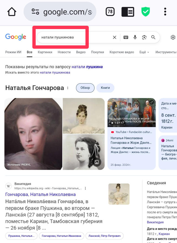Tap the google.com address bar
Image resolution: width=177 pixels, height=243 pixels.
click(x=60, y=12)
